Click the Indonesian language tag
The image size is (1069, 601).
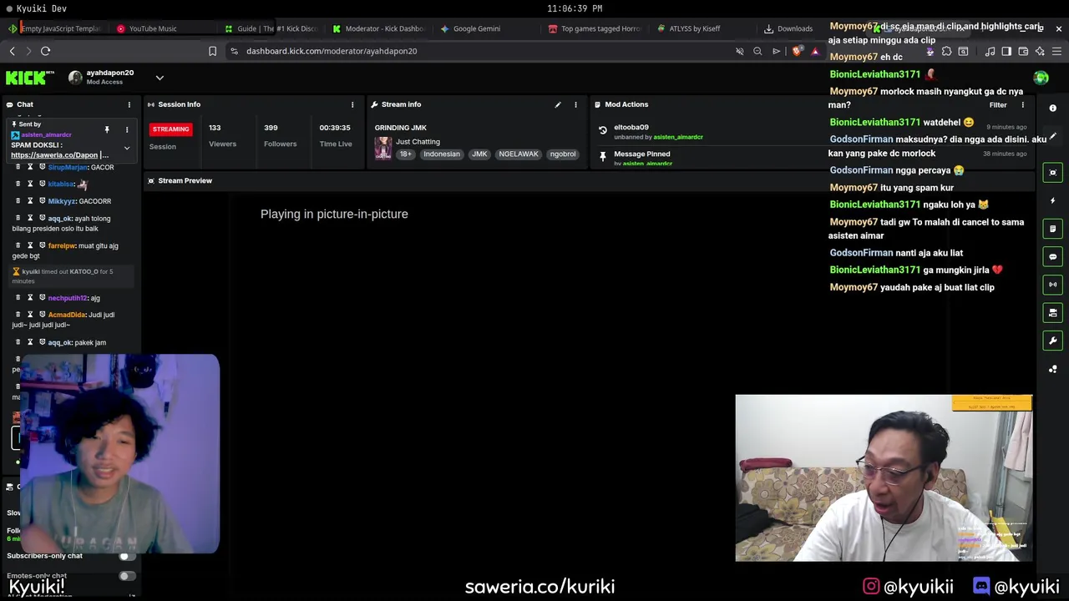[x=441, y=154]
